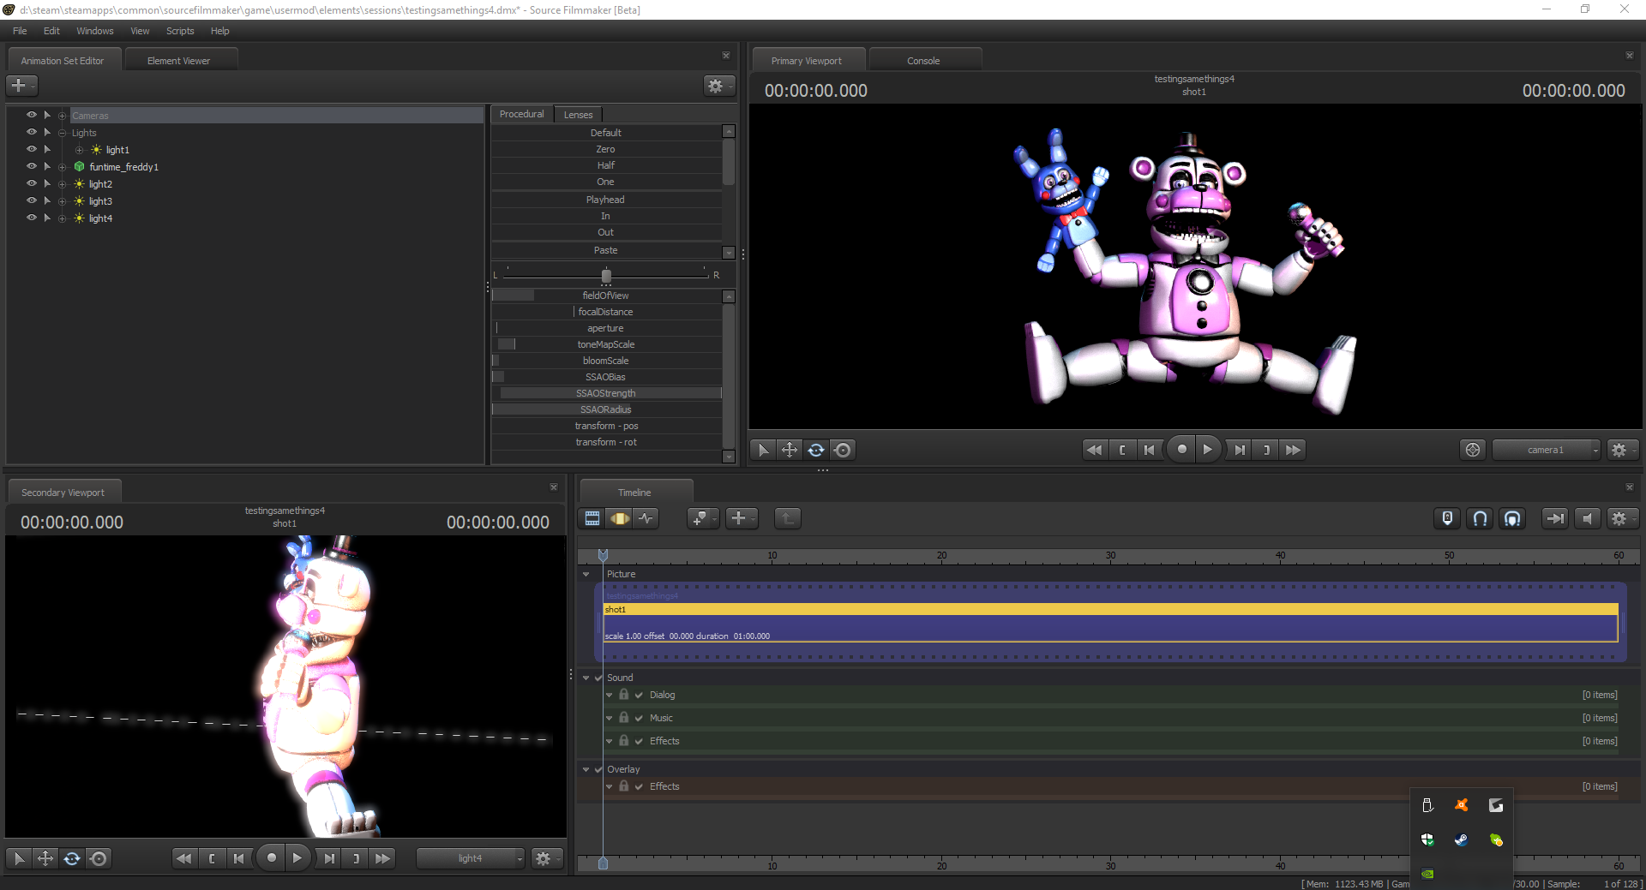This screenshot has width=1646, height=890.
Task: Switch to the Console tab
Action: 924,61
